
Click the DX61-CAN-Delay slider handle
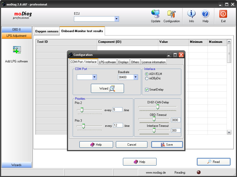click(x=158, y=107)
